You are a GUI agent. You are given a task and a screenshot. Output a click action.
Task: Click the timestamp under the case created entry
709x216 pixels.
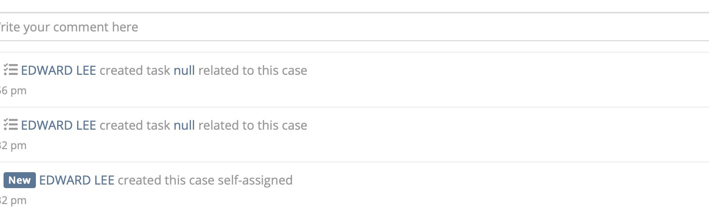pyautogui.click(x=13, y=201)
